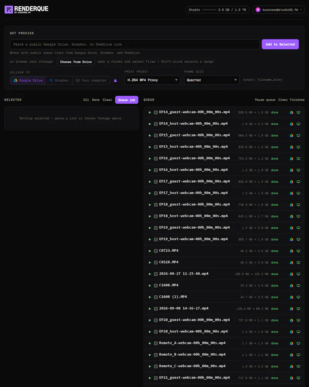
Task: Switch delivery to the Dropbox tab
Action: (x=59, y=80)
